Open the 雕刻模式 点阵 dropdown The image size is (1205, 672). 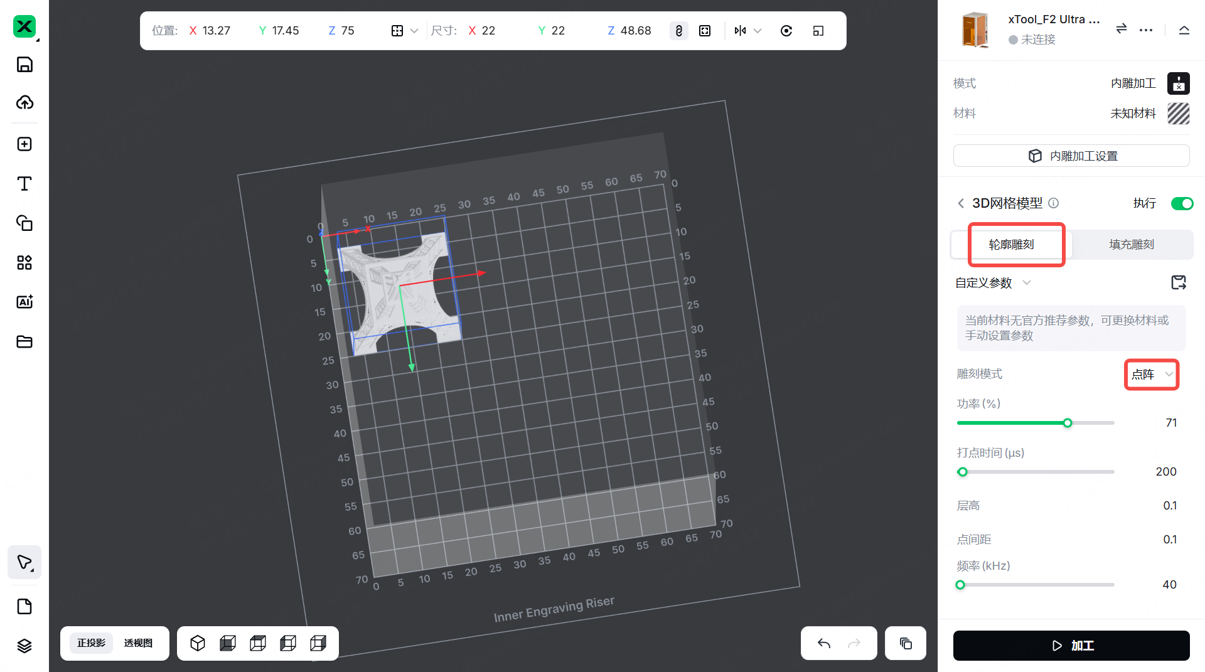click(1152, 375)
